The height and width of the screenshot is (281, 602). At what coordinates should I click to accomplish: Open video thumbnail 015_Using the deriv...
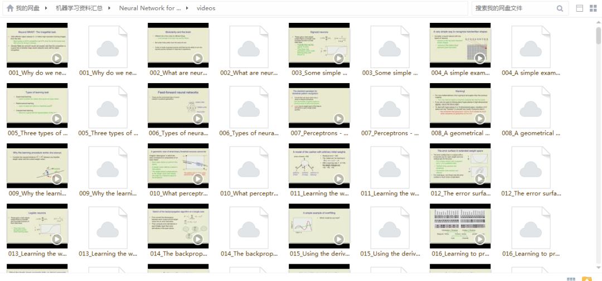pos(319,226)
